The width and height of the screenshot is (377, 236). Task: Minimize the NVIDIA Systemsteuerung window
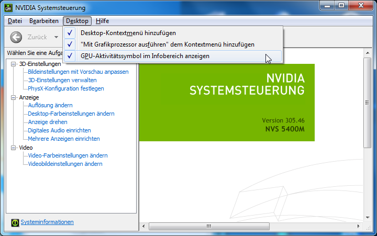[327, 6]
